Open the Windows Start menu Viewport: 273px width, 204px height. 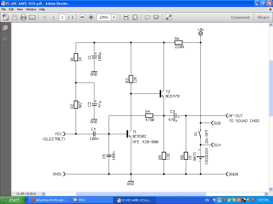pos(13,200)
